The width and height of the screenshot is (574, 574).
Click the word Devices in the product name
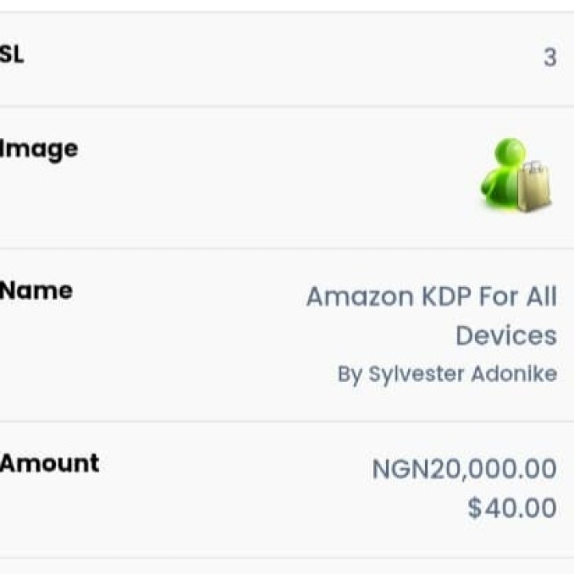[506, 336]
